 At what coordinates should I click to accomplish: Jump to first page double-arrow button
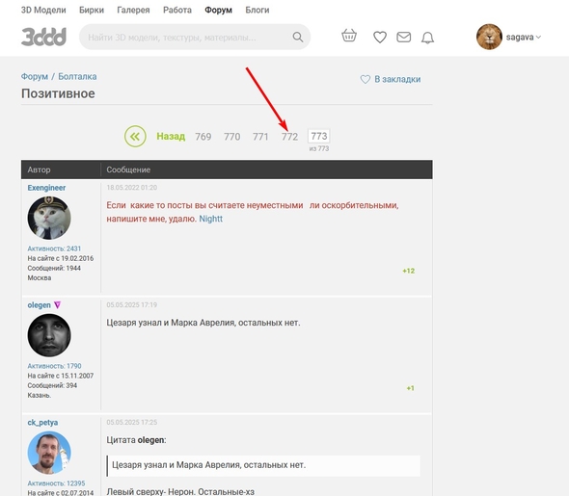coord(135,136)
